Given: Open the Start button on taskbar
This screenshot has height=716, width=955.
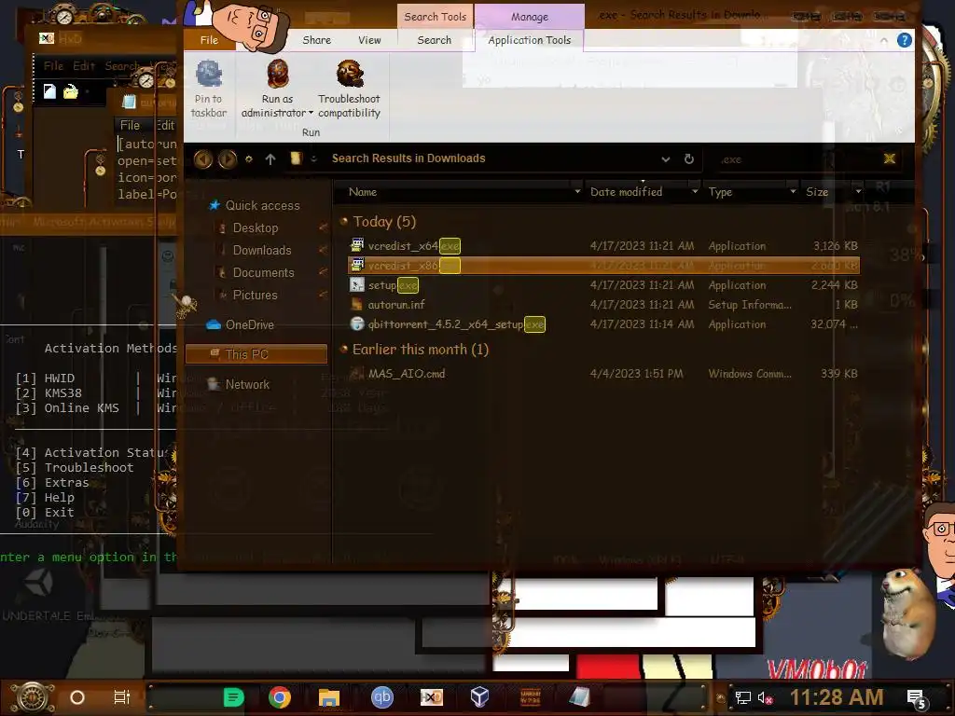Looking at the screenshot, I should (33, 697).
